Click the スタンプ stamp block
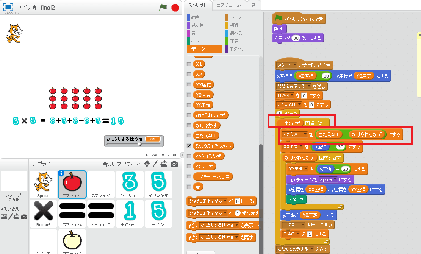Image resolution: width=421 pixels, height=254 pixels. (296, 199)
